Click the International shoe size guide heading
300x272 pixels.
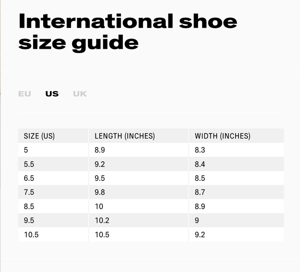[x=128, y=32]
